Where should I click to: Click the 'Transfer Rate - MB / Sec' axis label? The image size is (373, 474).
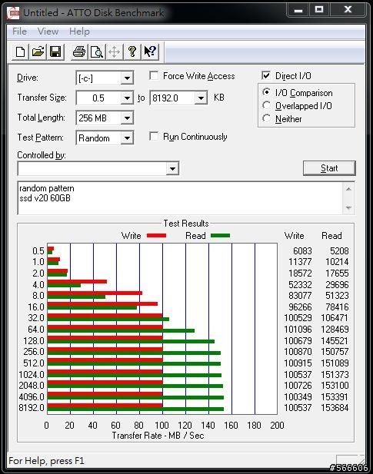coord(158,436)
